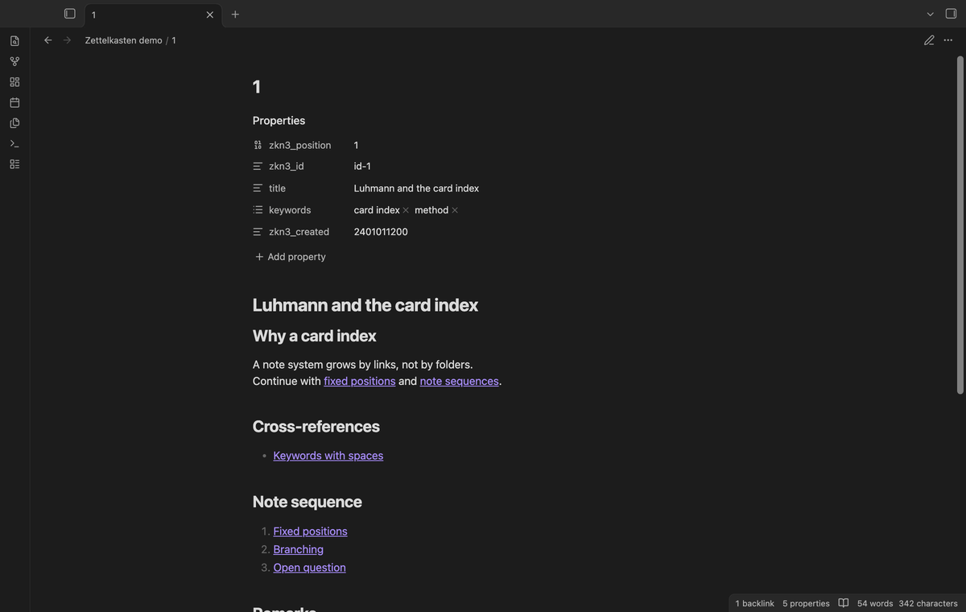Click the inline note title '1'

pos(257,87)
